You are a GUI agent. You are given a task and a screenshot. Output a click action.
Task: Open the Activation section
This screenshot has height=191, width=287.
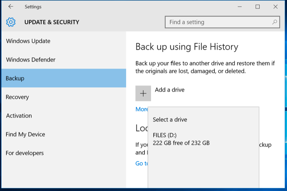pyautogui.click(x=19, y=115)
